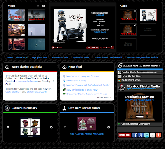The width and height of the screenshot is (165, 149).
Task: Play the Stylo video with the center play overlay
Action: (82, 26)
